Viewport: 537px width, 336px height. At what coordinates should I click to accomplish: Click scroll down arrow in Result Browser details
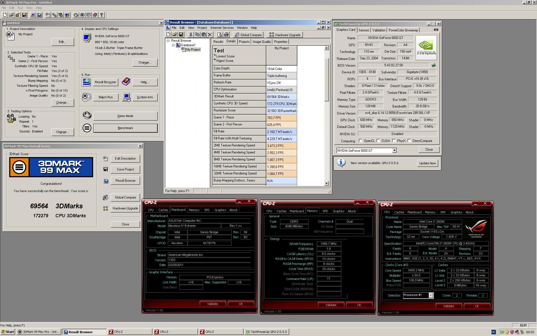326,183
